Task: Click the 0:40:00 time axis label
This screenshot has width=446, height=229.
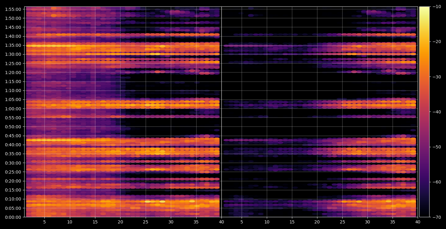Action: pyautogui.click(x=13, y=145)
